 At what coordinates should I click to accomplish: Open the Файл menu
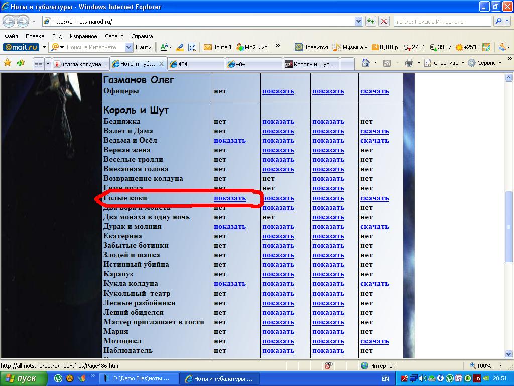pyautogui.click(x=12, y=36)
